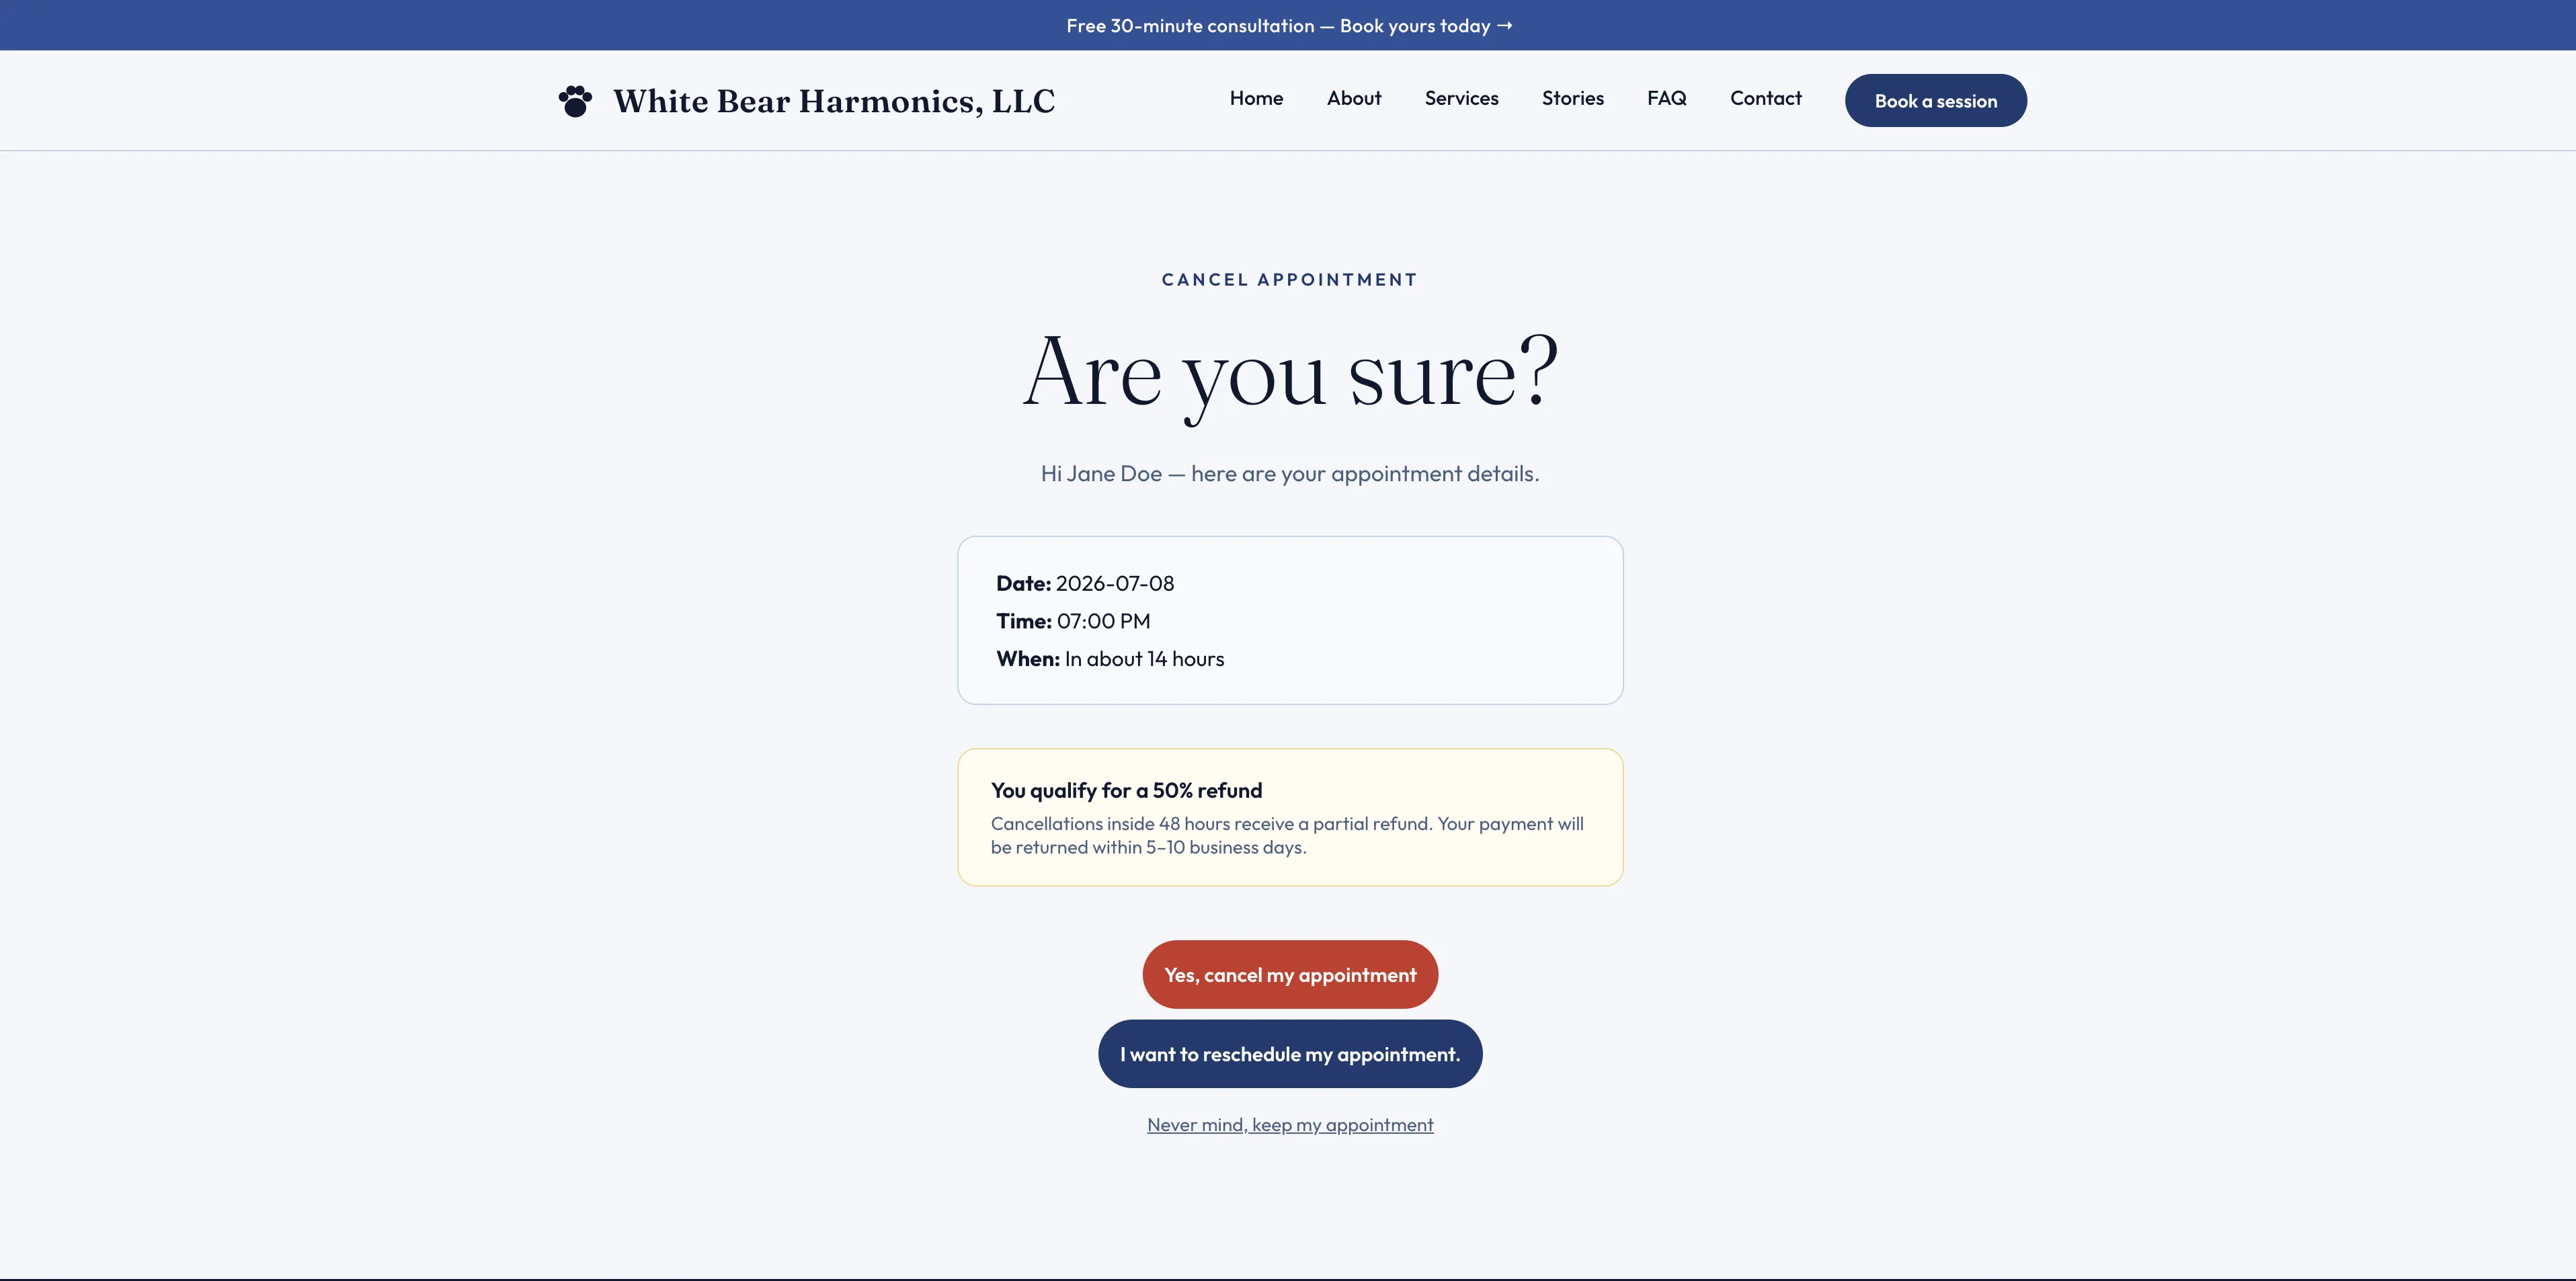Click the Book a session button
Viewport: 2576px width, 1281px height.
1935,100
